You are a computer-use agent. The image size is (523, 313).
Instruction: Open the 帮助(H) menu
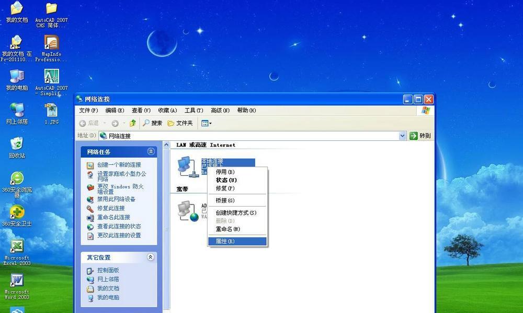coord(246,111)
